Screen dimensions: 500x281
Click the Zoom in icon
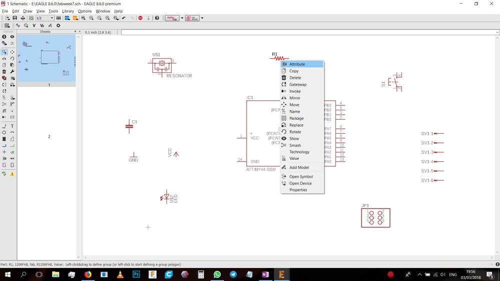(x=91, y=18)
